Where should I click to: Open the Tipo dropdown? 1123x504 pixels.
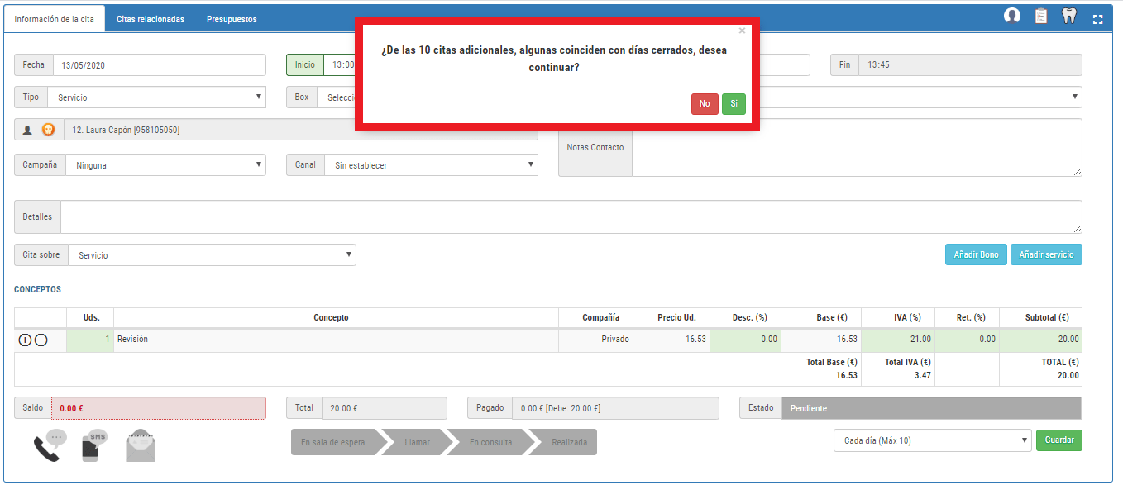pyautogui.click(x=156, y=97)
